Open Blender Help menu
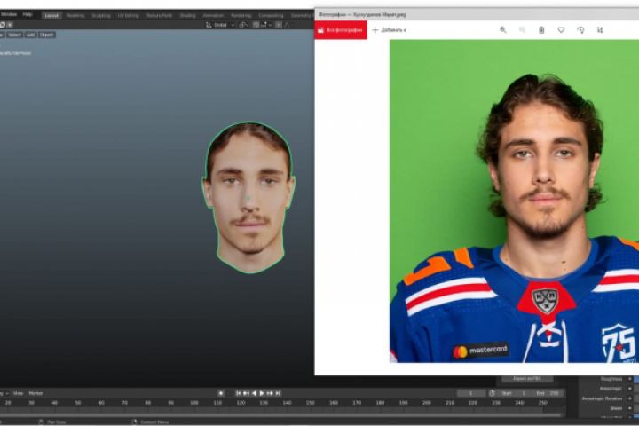This screenshot has width=639, height=426. (28, 15)
